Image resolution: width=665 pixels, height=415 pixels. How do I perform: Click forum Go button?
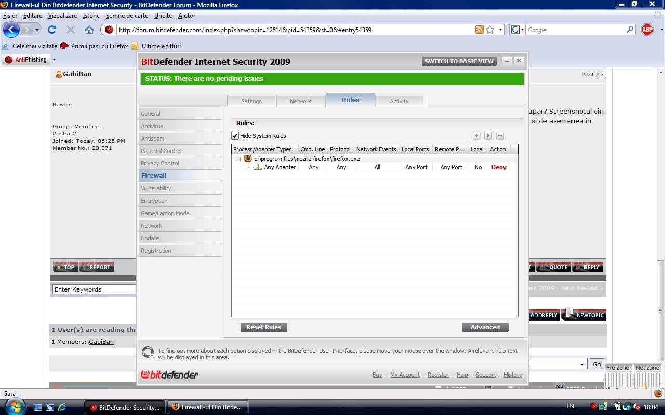(597, 364)
